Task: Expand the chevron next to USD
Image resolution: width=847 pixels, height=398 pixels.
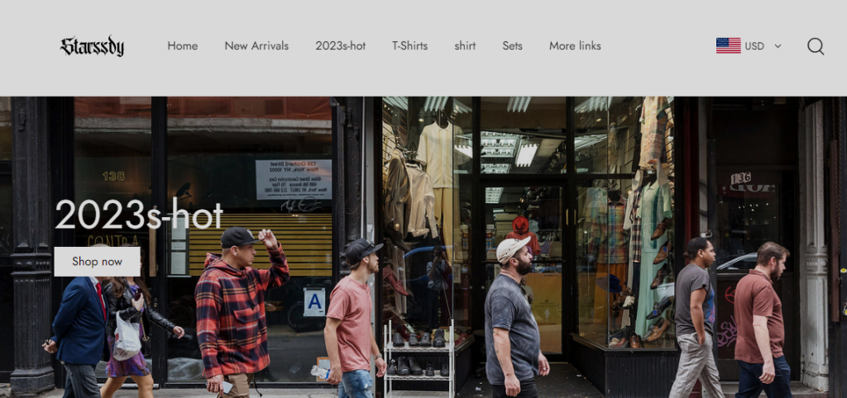Action: 778,46
